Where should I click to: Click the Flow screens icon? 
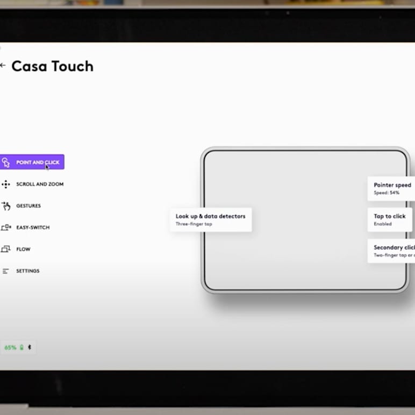6,249
